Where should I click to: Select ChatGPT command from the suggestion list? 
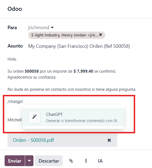73,117
